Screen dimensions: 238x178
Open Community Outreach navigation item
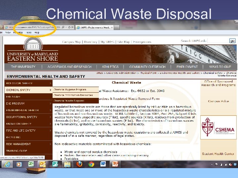[147, 67]
